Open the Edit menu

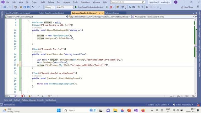14,2
